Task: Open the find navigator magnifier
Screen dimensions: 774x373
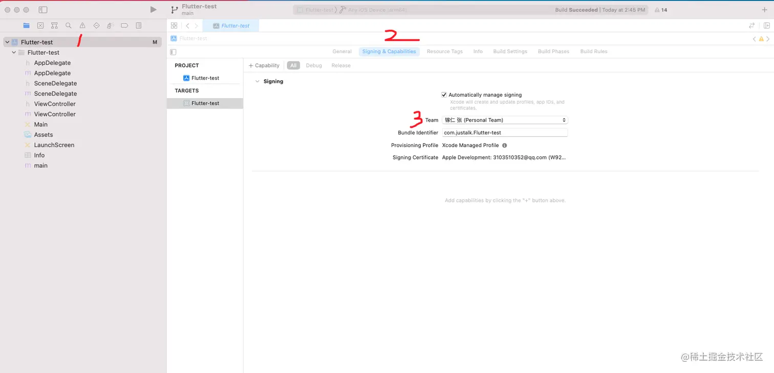Action: pyautogui.click(x=68, y=26)
